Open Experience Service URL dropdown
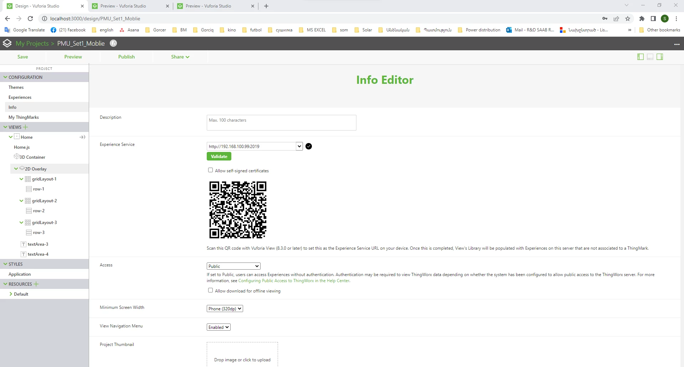This screenshot has width=684, height=367. point(299,146)
